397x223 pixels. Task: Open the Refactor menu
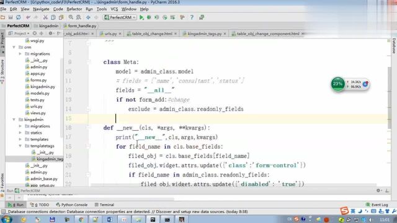pos(74,9)
